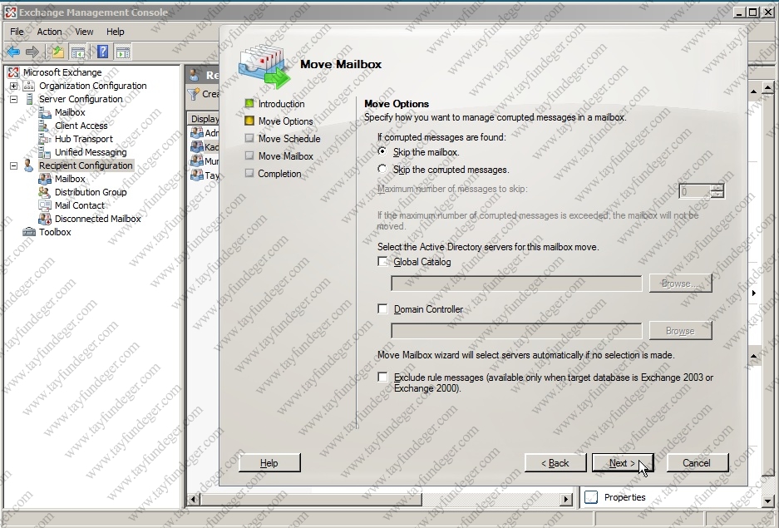Check the Exclude rule messages checkbox

[x=382, y=377]
